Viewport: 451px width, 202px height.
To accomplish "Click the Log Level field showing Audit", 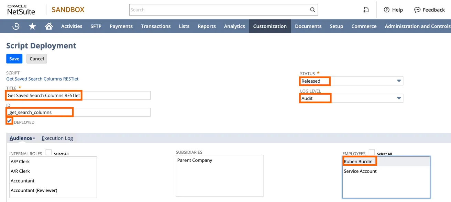I will point(351,98).
